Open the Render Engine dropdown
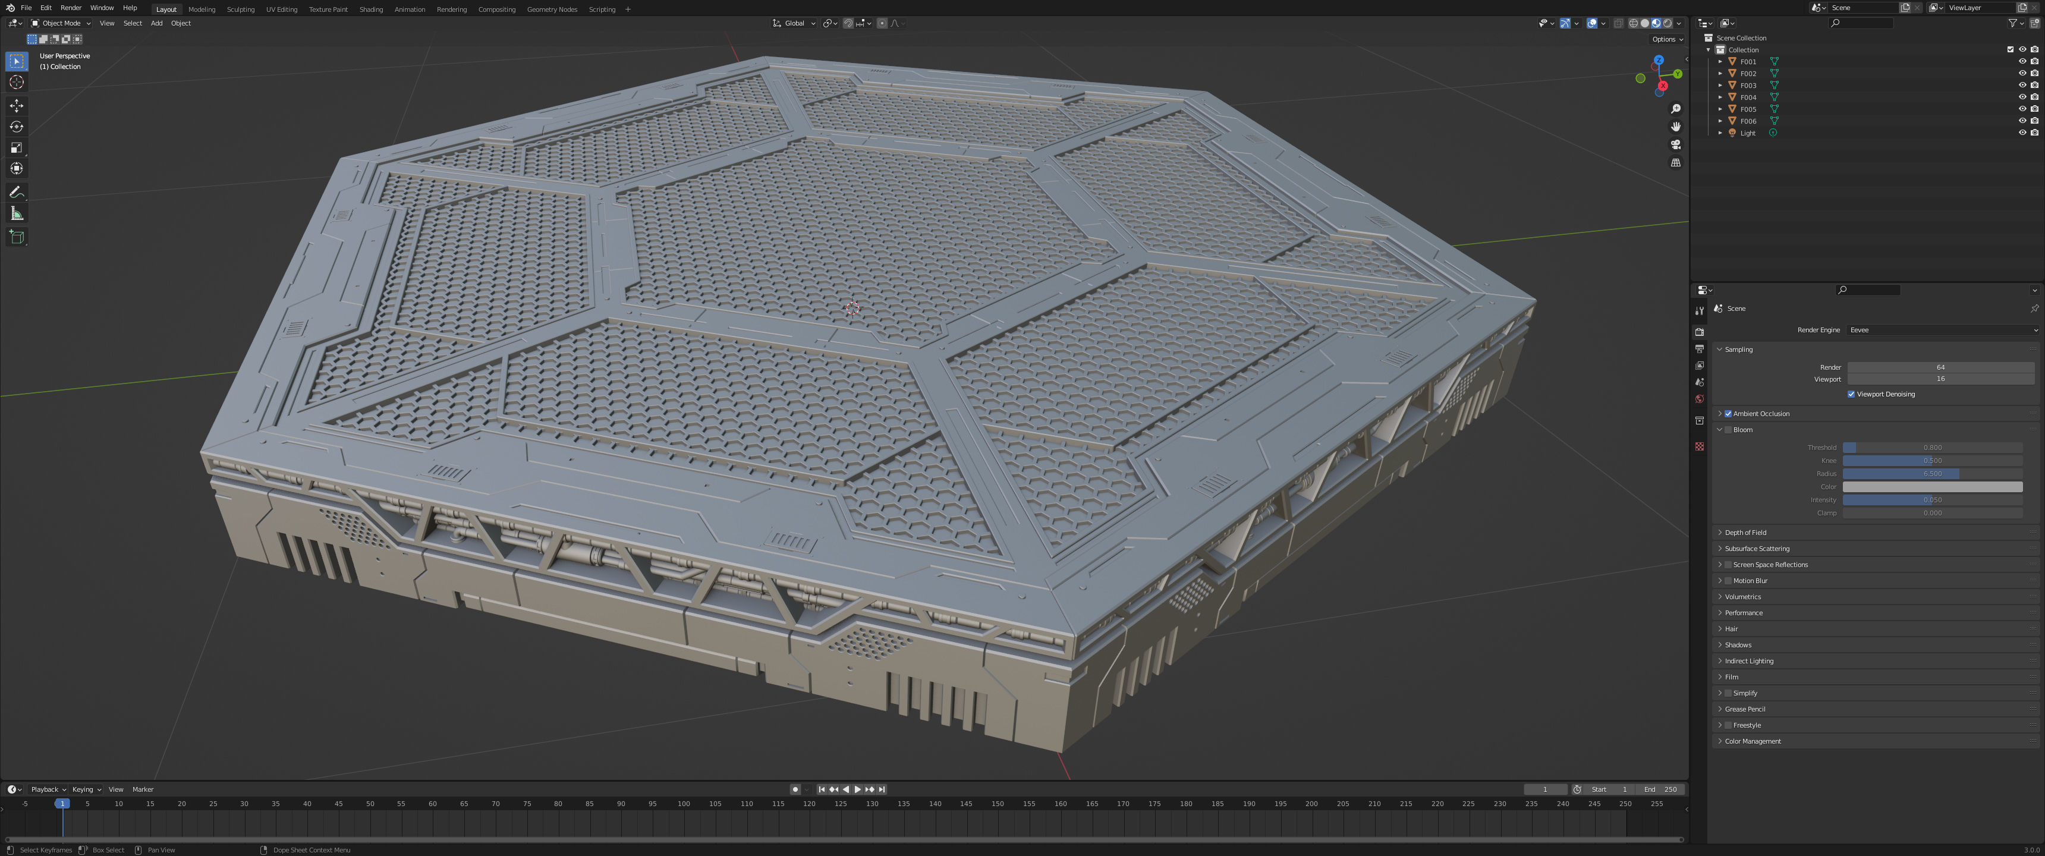Image resolution: width=2045 pixels, height=856 pixels. coord(1941,329)
